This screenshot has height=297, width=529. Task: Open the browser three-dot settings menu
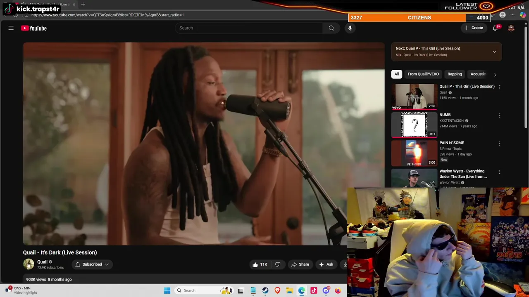pos(512,15)
